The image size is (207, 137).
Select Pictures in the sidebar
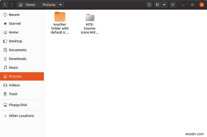[x=22, y=76]
